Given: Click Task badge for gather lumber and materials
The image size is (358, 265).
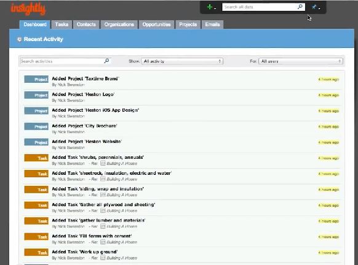Looking at the screenshot, I should (36, 221).
